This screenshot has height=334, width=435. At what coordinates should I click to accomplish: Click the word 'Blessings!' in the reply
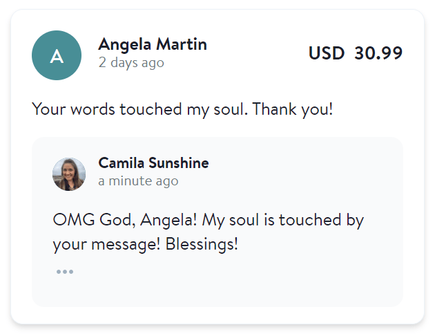point(202,244)
